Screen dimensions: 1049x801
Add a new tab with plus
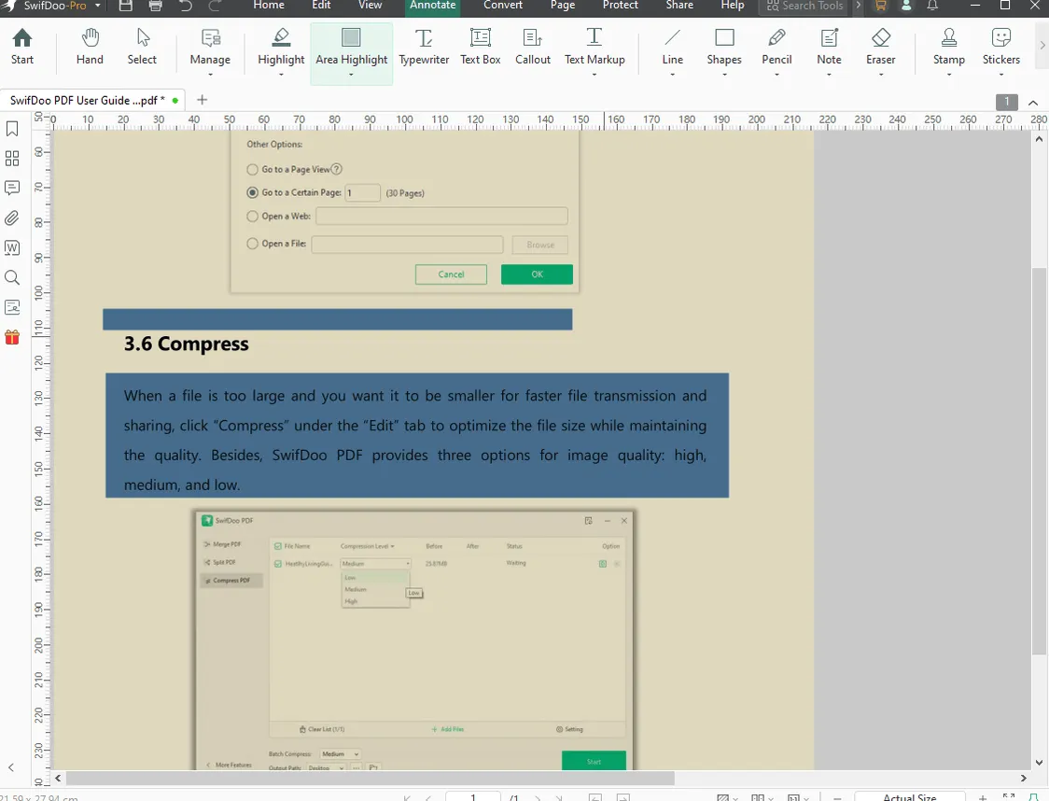202,100
